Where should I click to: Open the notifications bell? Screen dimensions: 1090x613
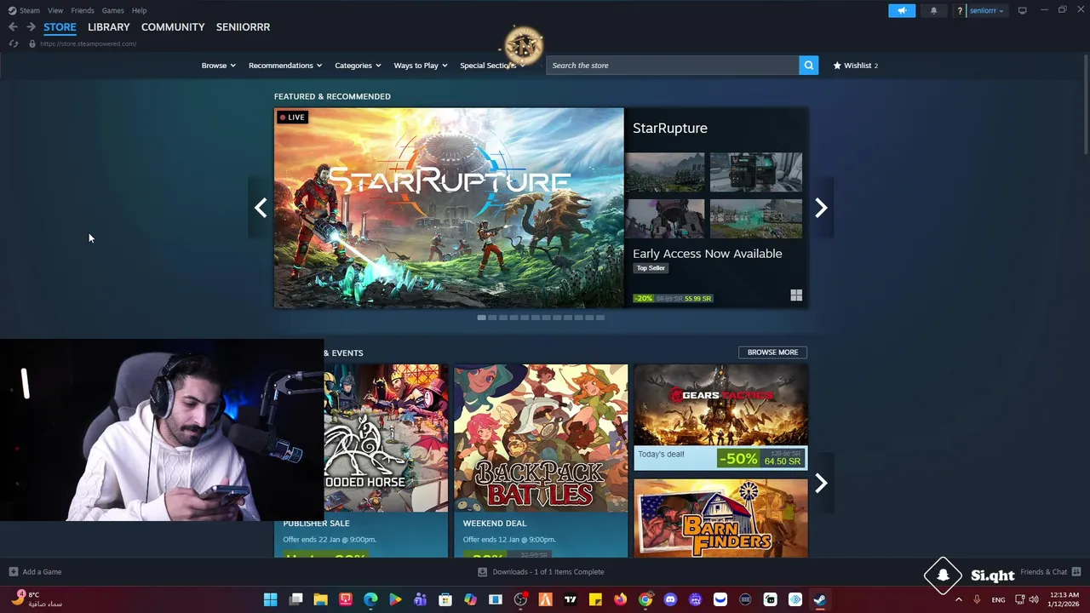pyautogui.click(x=933, y=10)
